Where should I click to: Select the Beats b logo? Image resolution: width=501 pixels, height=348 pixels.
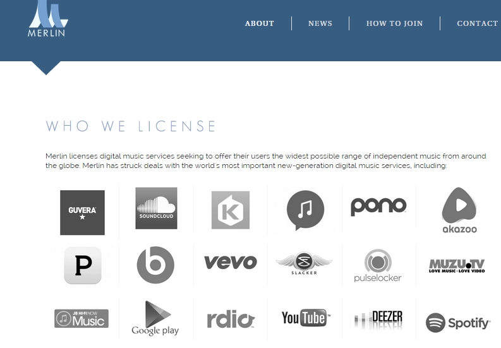click(155, 265)
